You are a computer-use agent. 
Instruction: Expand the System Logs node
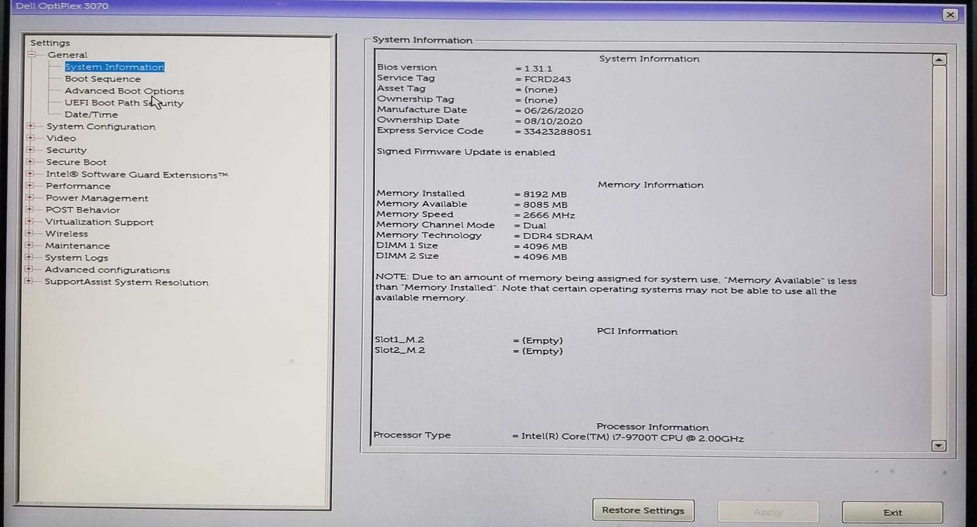tap(30, 258)
